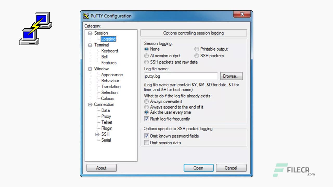
Task: Collapse the Window tree node
Action: click(x=90, y=69)
